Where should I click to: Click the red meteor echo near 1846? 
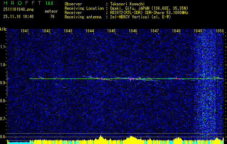click(132, 79)
